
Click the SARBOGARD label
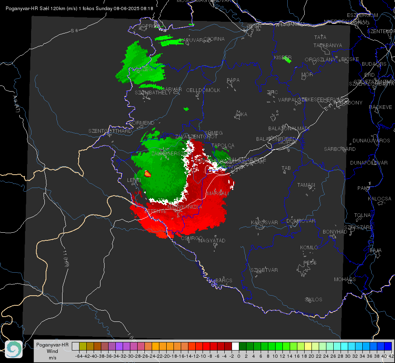340,149
